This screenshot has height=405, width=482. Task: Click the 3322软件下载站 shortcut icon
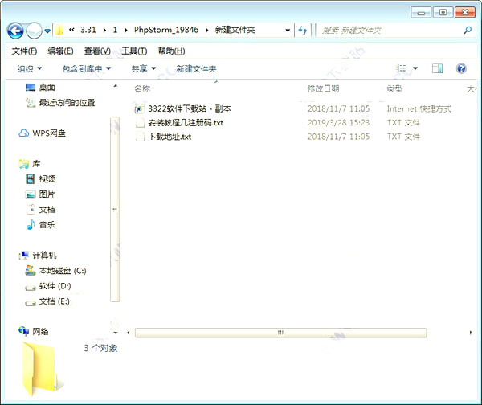139,108
